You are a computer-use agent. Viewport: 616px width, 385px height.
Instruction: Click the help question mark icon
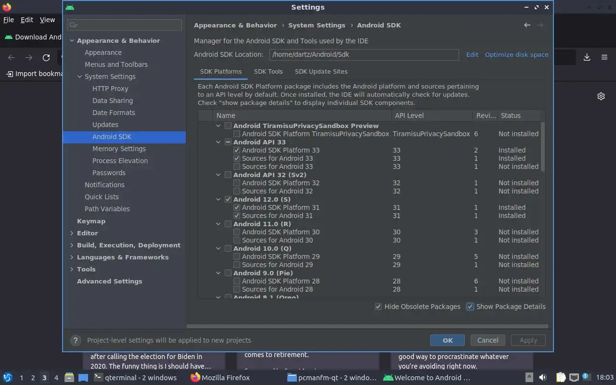(75, 340)
